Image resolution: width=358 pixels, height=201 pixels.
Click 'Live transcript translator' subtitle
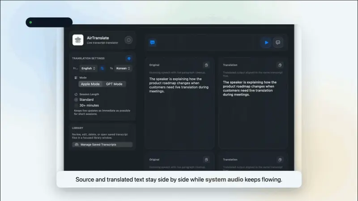click(102, 43)
